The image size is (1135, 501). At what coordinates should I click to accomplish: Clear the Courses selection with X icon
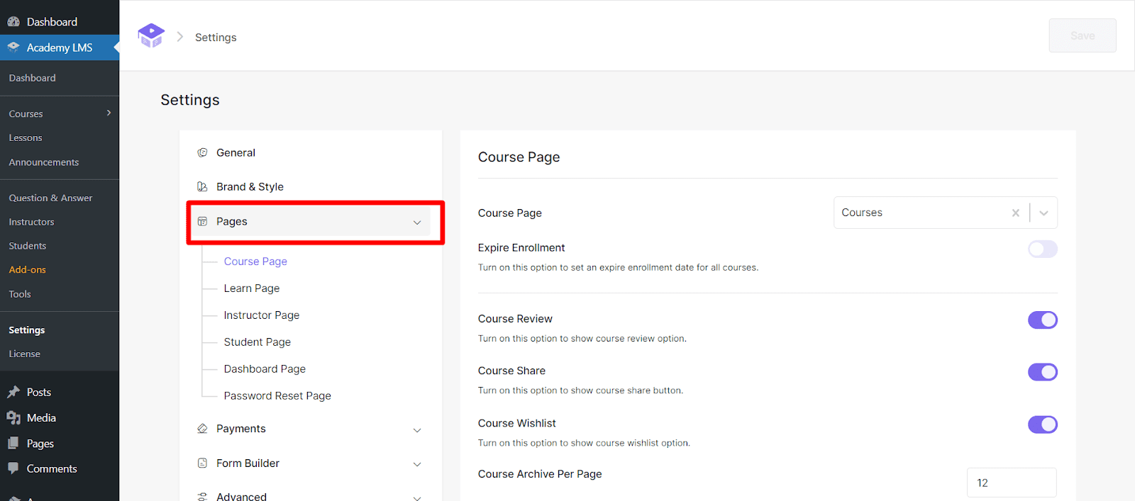(x=1016, y=213)
